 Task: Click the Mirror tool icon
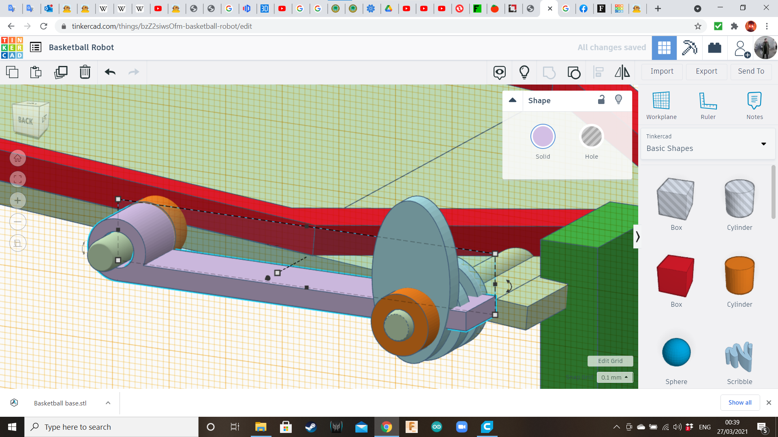622,72
